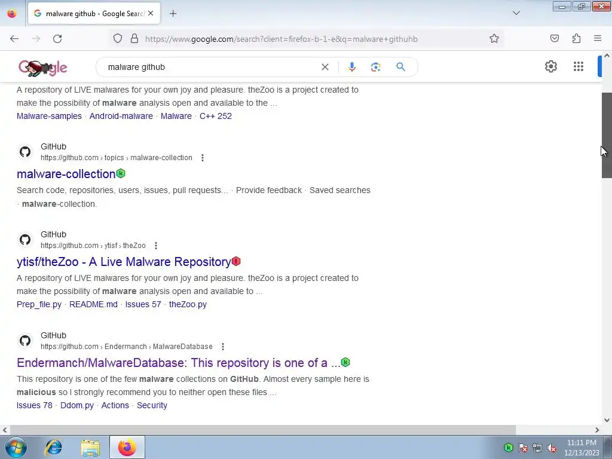This screenshot has height=459, width=612.
Task: Click the horizontal scrollbar left arrow
Action: (5, 430)
